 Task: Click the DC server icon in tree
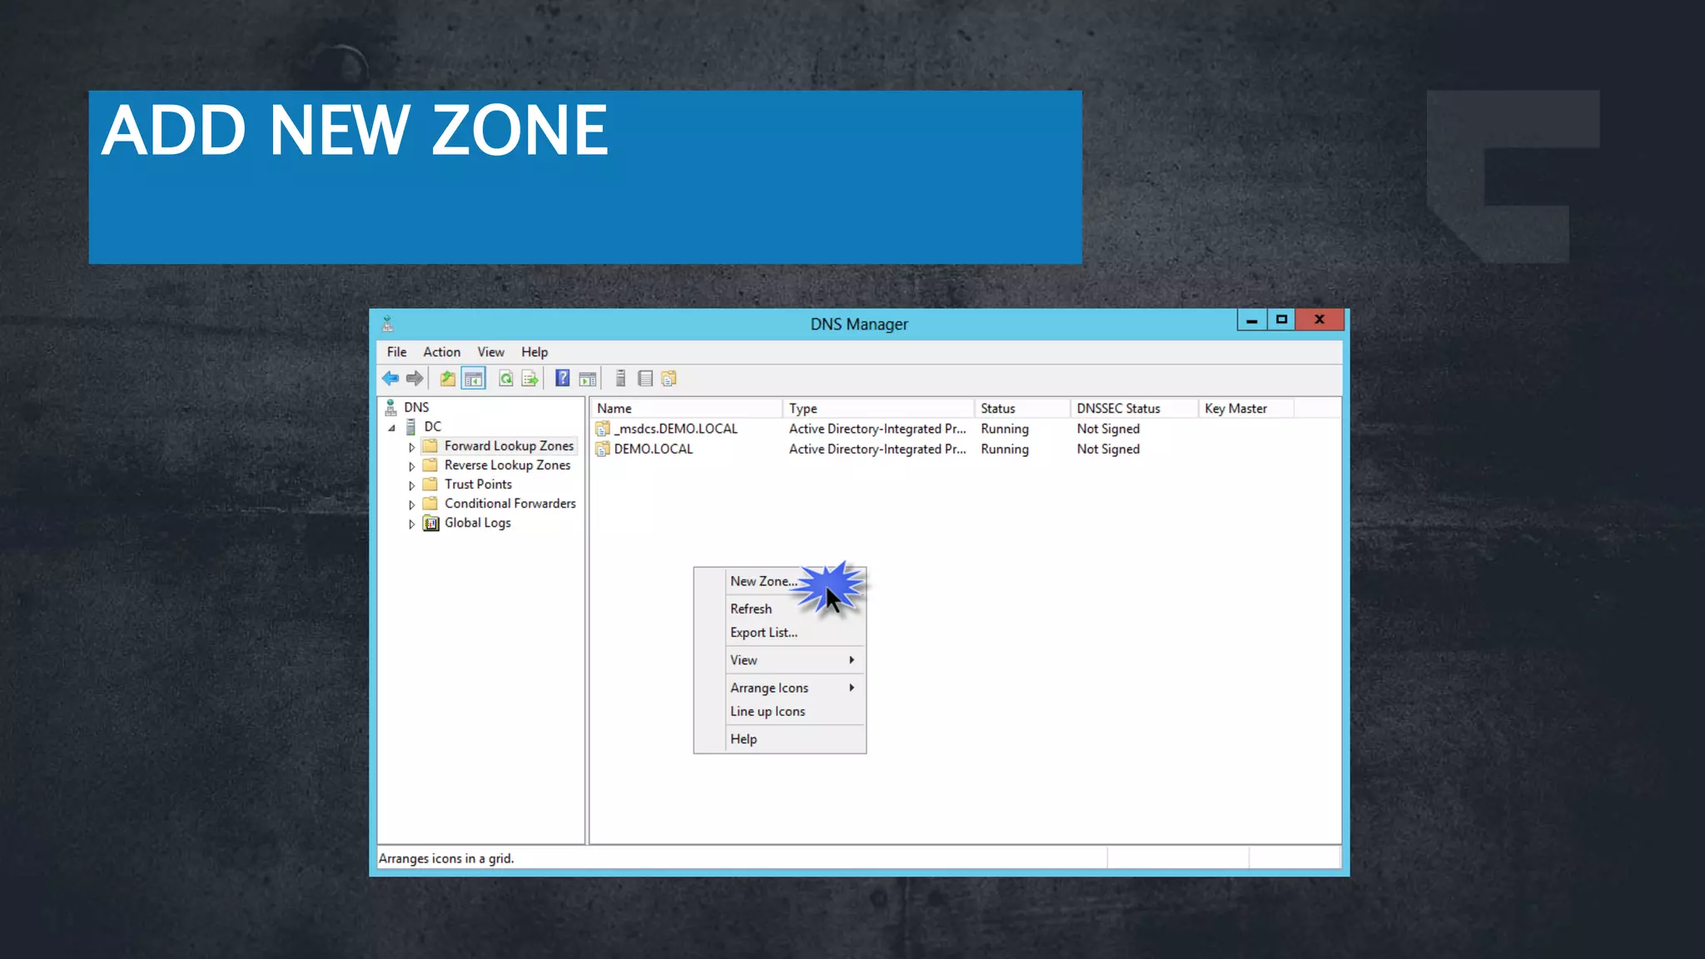[410, 426]
